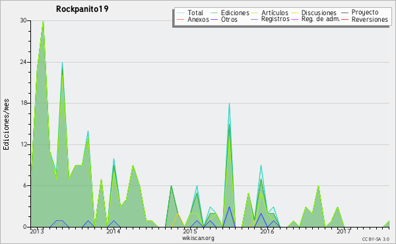The width and height of the screenshot is (396, 244).
Task: Click the red Reversiones line swatch in legend
Action: click(345, 19)
